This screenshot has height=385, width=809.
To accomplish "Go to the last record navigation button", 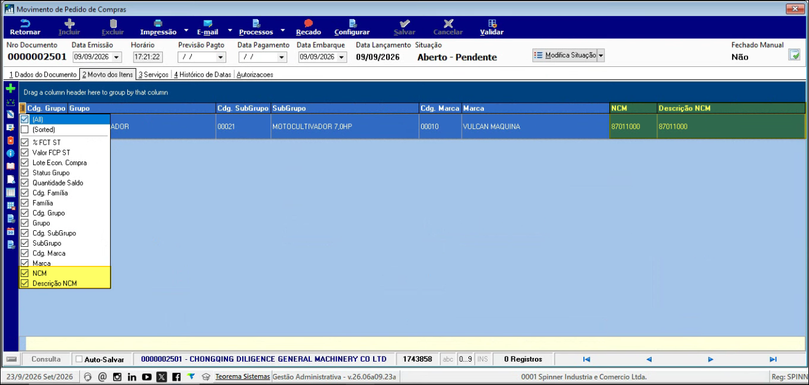I will coord(773,359).
